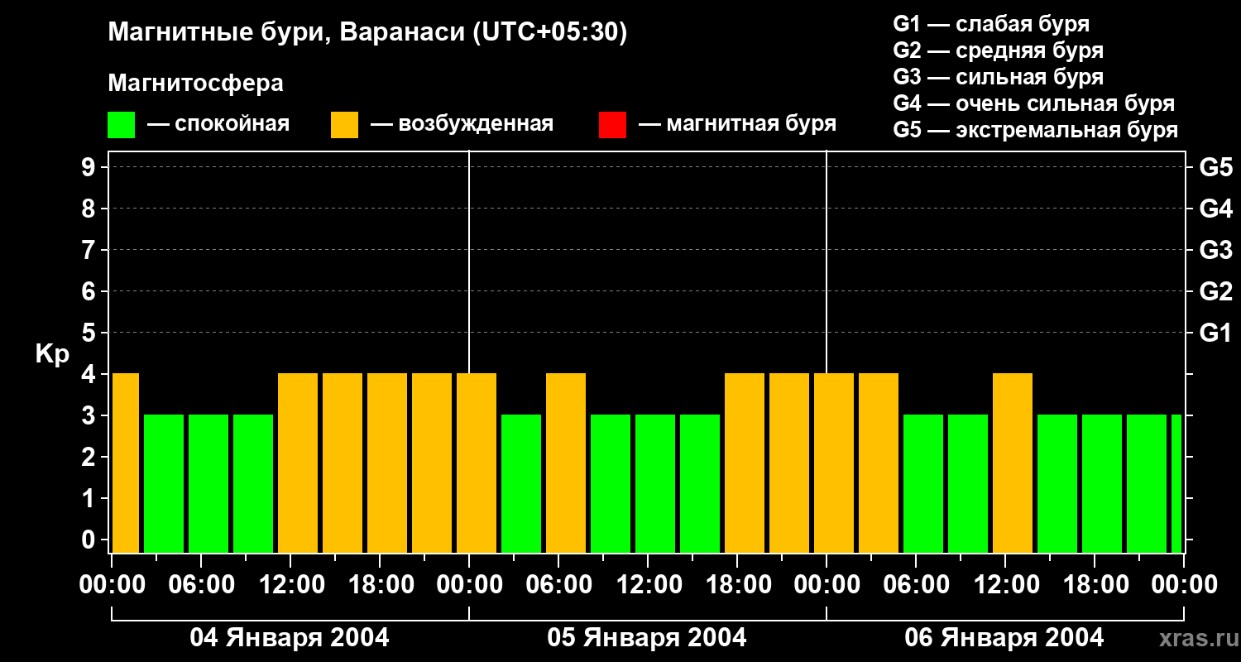This screenshot has width=1241, height=662.
Task: Click the first yellow bar at the chart start
Action: tap(126, 463)
